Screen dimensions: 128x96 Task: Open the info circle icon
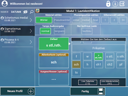click(x=115, y=4)
